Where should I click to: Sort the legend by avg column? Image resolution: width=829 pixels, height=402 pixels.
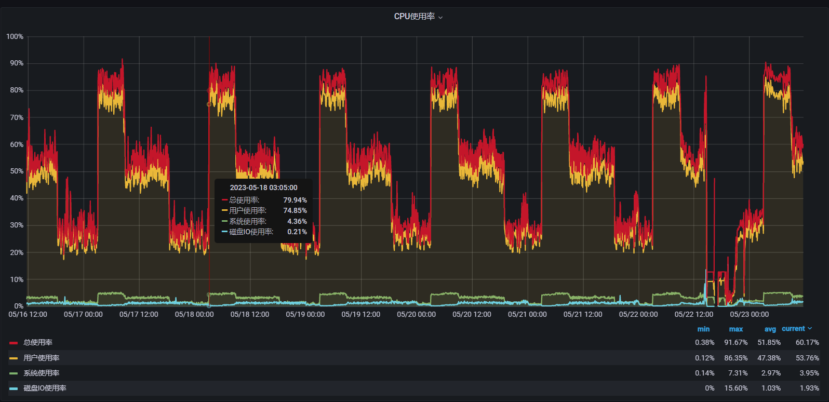pyautogui.click(x=770, y=329)
